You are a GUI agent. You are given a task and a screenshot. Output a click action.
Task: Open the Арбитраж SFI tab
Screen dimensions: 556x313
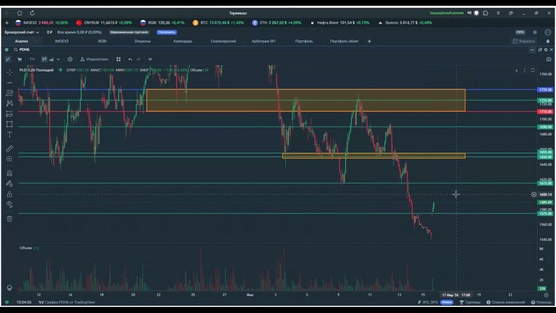point(264,41)
